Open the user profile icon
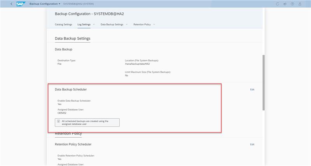311x166 pixels. (x=300, y=4)
